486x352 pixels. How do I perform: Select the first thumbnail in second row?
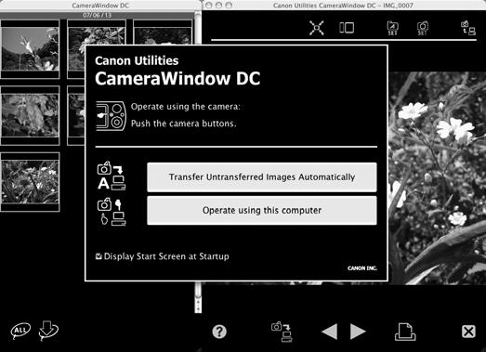pyautogui.click(x=30, y=115)
